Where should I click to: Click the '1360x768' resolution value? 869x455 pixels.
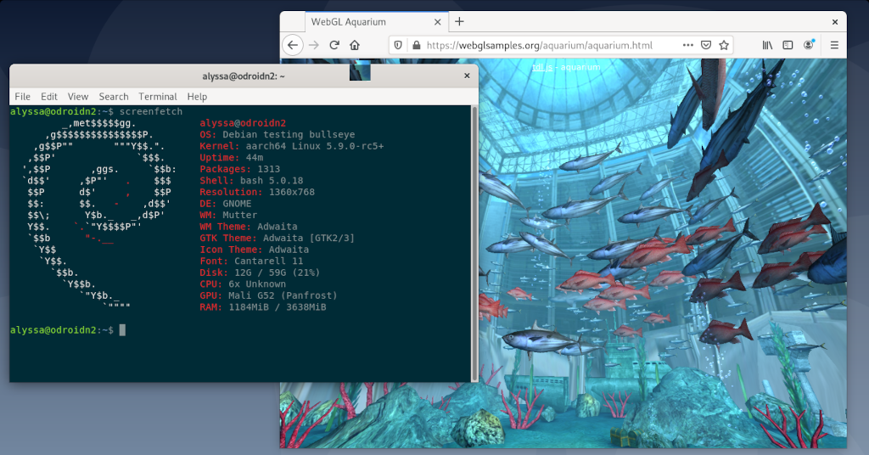pyautogui.click(x=292, y=193)
